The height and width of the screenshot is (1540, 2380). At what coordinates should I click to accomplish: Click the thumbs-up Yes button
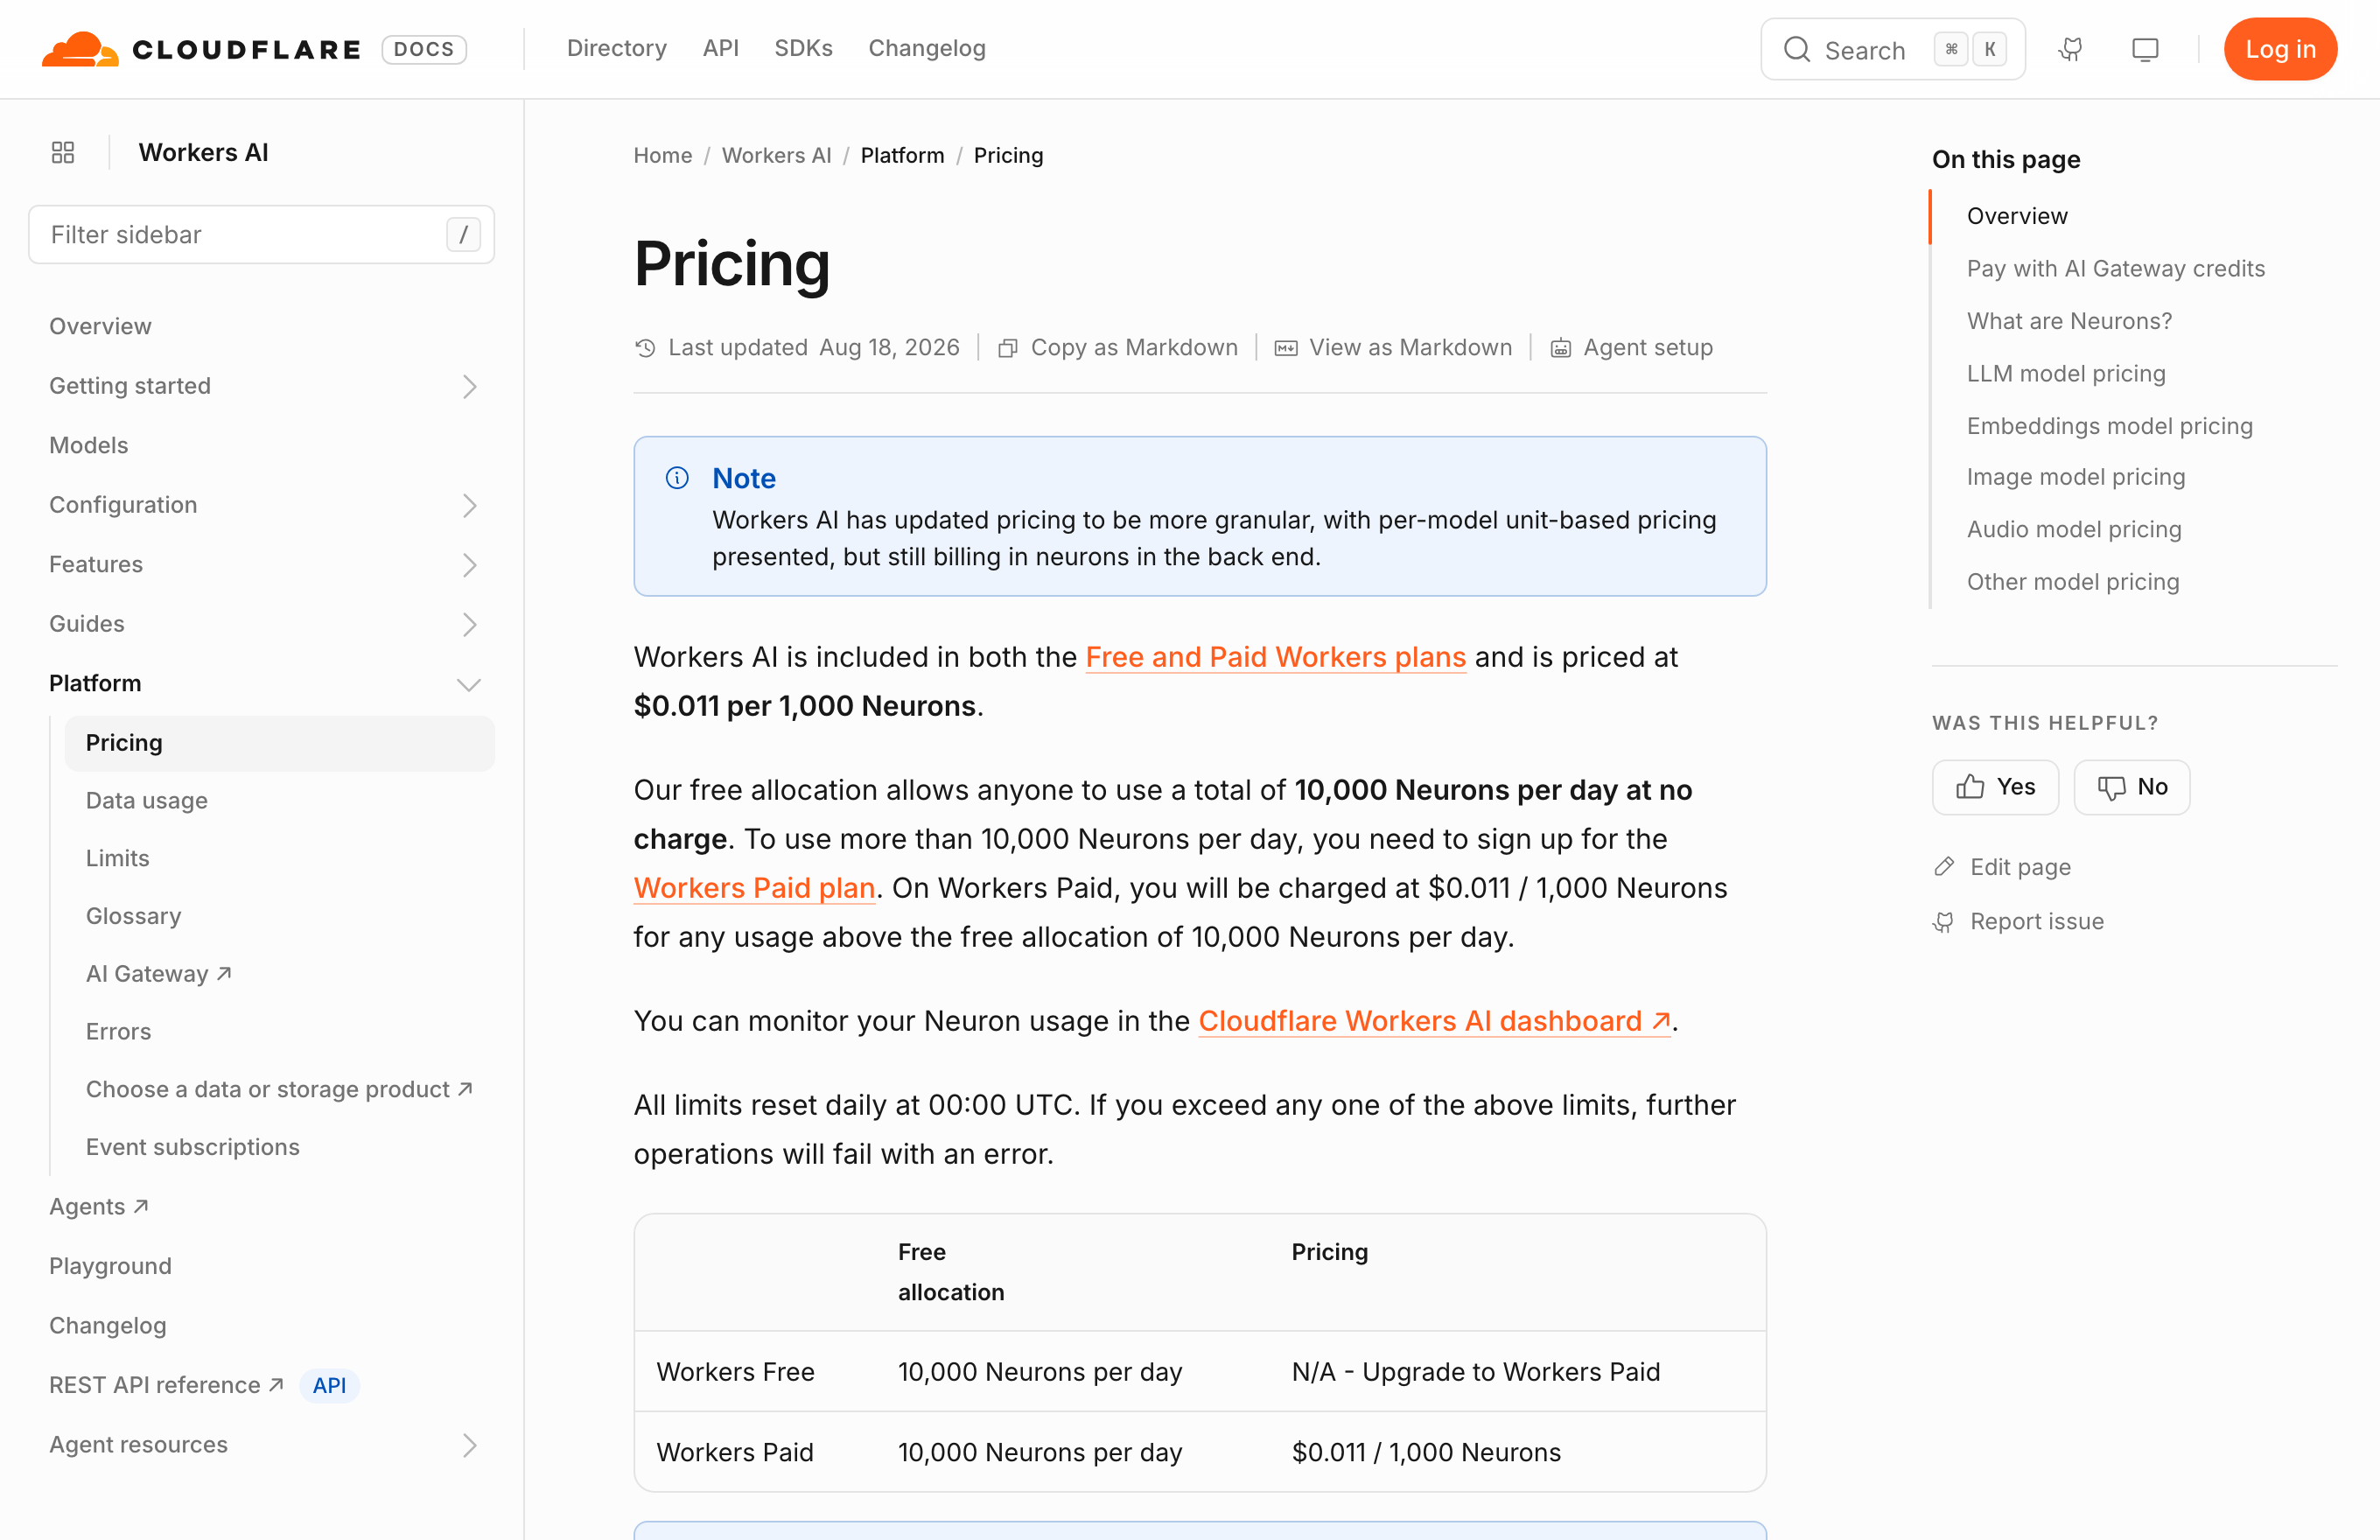point(1995,787)
